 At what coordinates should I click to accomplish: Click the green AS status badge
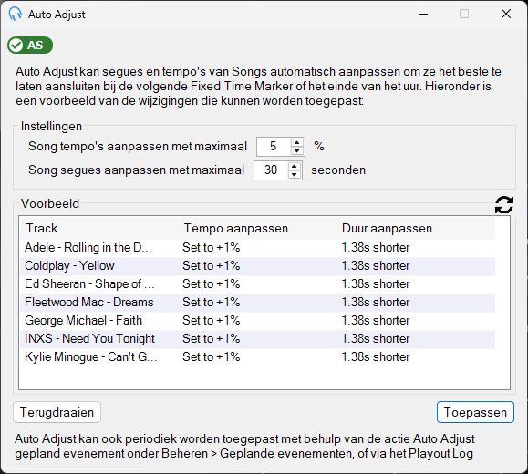point(30,45)
